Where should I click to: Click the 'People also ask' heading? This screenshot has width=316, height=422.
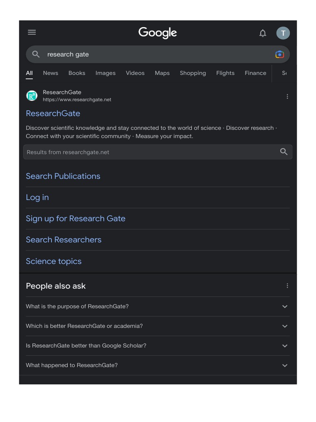click(x=56, y=286)
